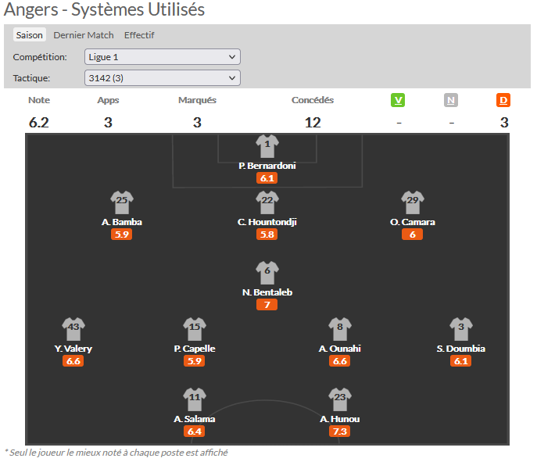Click O. Camara's number 29 shirt
Image resolution: width=537 pixels, height=469 pixels.
pyautogui.click(x=412, y=202)
